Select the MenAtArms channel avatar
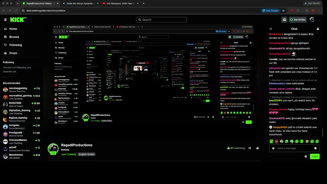327x184 pixels. click(5, 156)
